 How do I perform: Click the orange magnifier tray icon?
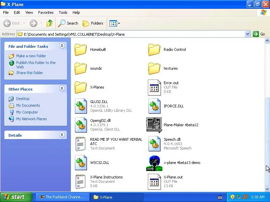(245, 197)
